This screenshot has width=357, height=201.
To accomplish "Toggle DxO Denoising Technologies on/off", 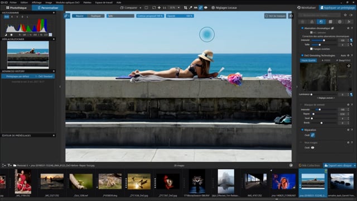I will pos(302,55).
